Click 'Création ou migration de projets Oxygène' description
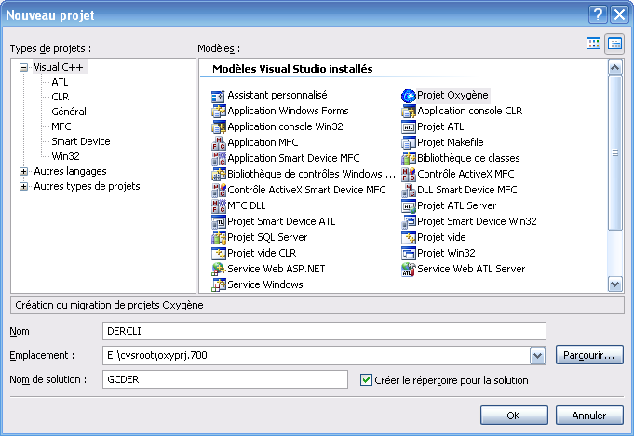The height and width of the screenshot is (436, 634). [x=109, y=305]
